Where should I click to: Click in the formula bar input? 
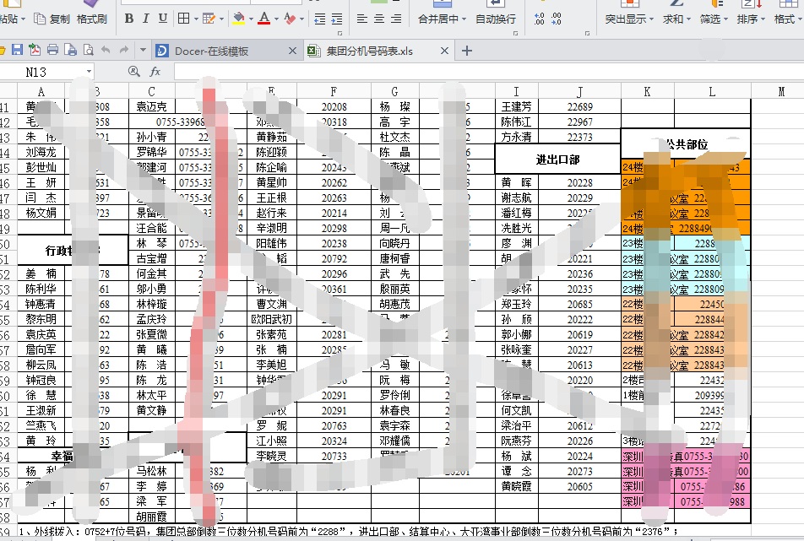(x=489, y=71)
